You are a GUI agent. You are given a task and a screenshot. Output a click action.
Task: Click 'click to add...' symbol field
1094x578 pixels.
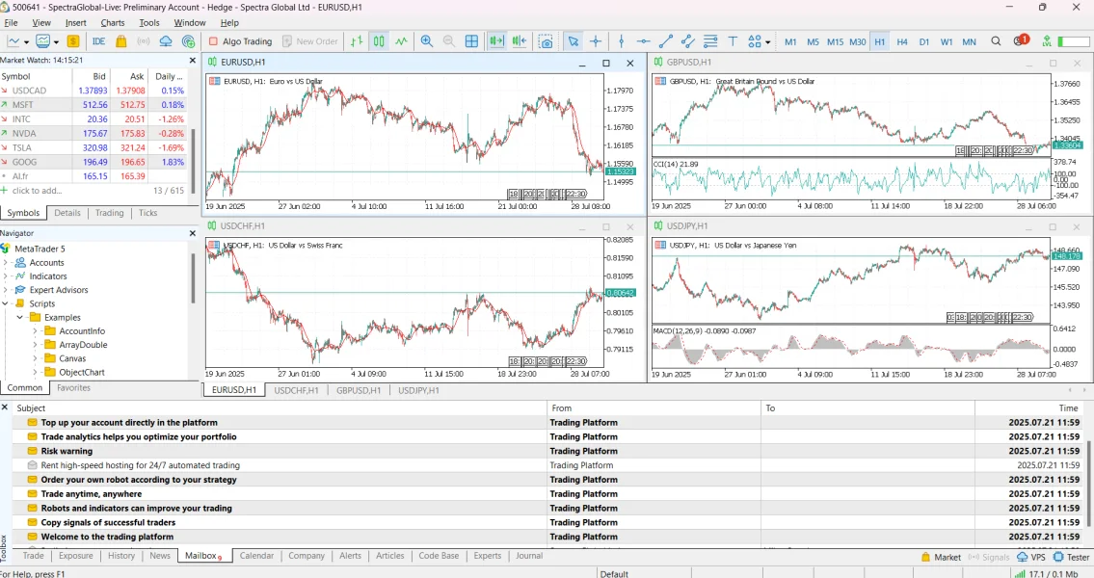(37, 191)
